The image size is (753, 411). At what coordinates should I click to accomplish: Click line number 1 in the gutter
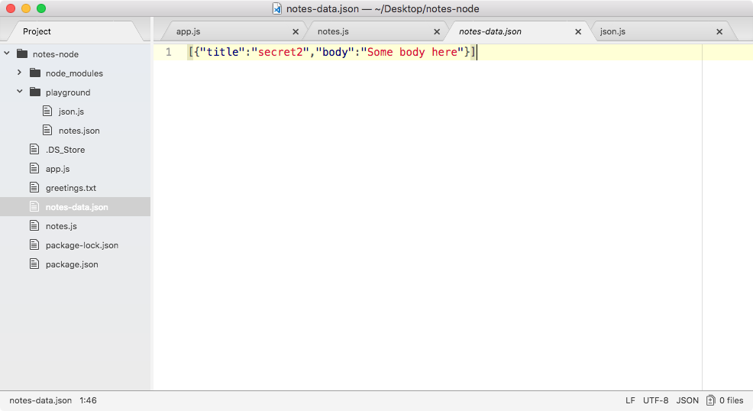169,52
